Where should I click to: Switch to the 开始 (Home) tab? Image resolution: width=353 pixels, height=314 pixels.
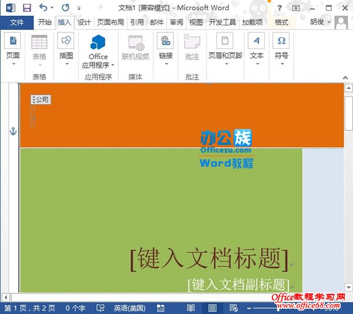[x=45, y=22]
